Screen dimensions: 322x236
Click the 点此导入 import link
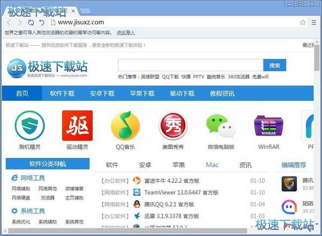(x=125, y=33)
